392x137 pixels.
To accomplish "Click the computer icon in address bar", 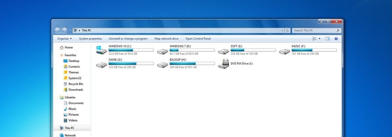I will [76, 30].
